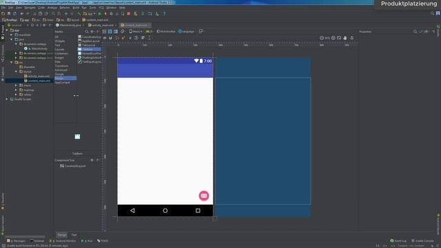Viewport: 441px width, 248px height.
Task: Open the Help menu
Action: click(122, 8)
